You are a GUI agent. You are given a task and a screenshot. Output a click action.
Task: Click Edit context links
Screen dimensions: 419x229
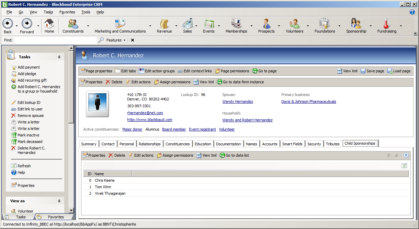195,71
